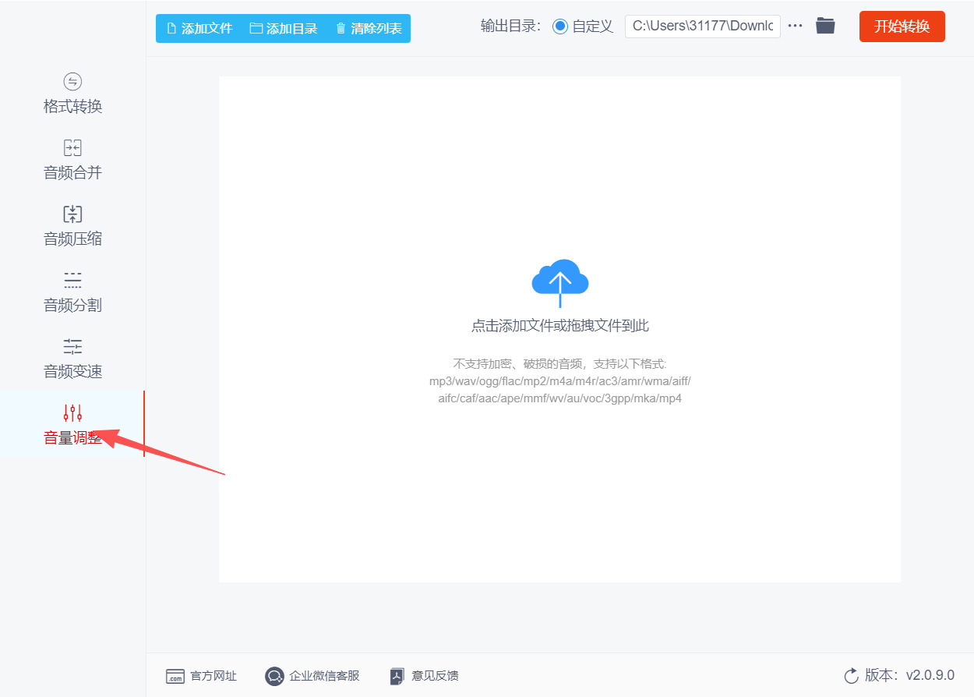The width and height of the screenshot is (974, 697).
Task: Click 点击添加文件或拖拽文件到此 text
Action: [x=559, y=326]
